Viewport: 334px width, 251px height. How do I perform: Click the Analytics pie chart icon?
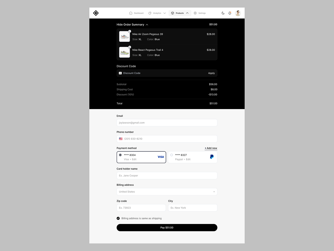150,13
